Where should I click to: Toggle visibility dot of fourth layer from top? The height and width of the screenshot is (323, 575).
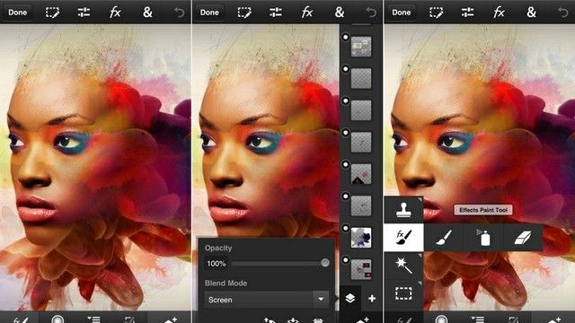pyautogui.click(x=345, y=133)
